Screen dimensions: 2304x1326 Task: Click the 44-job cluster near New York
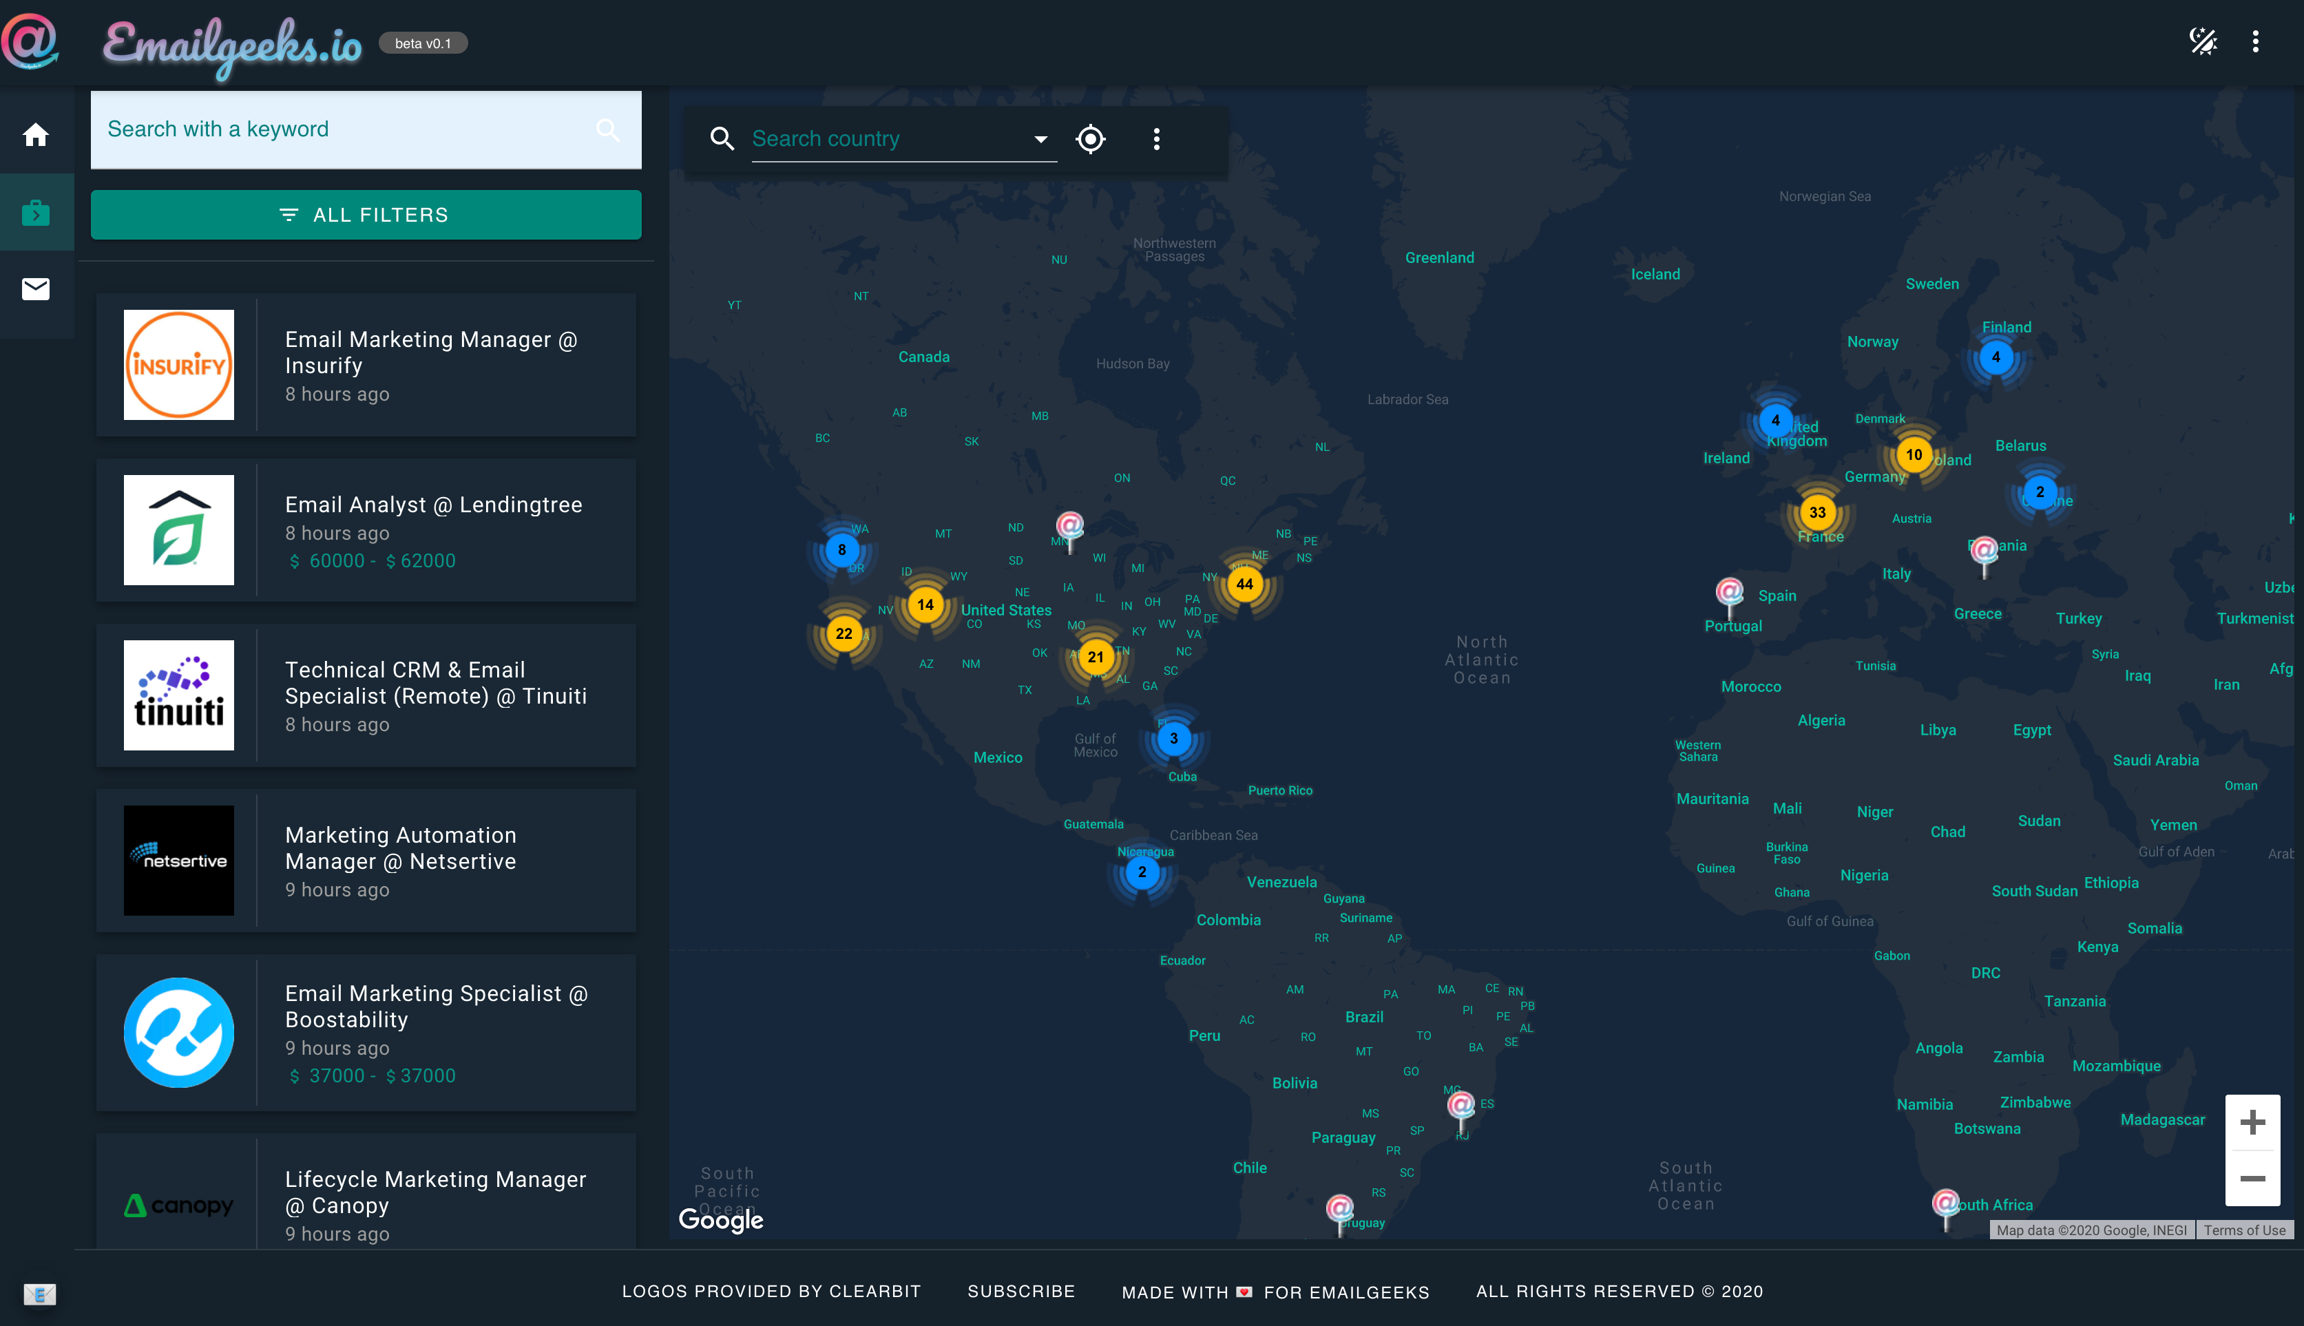[x=1244, y=584]
